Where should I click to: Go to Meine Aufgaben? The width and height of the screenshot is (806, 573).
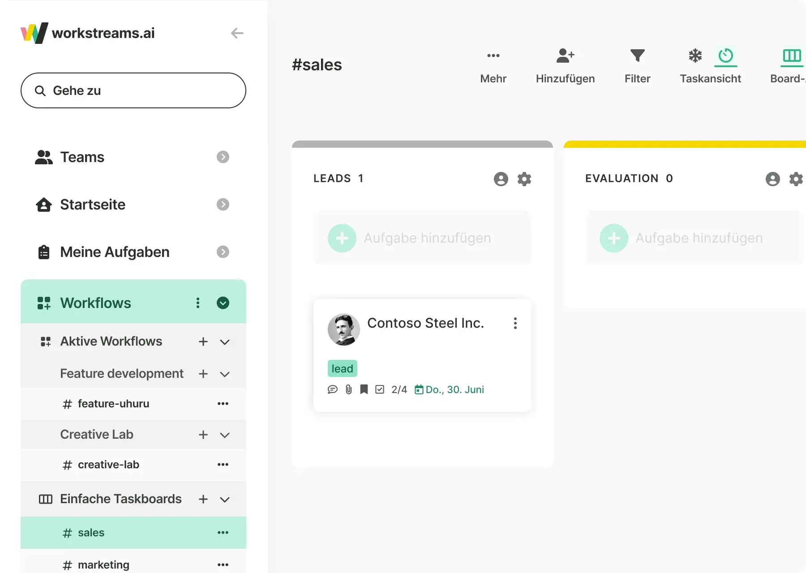click(x=115, y=252)
